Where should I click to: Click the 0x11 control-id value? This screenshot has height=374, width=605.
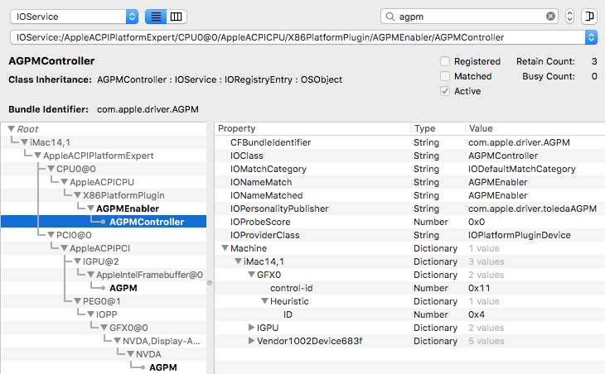[479, 288]
